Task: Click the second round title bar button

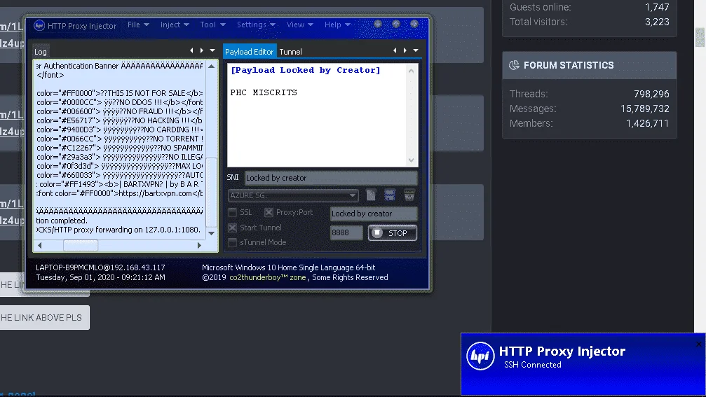Action: coord(396,25)
